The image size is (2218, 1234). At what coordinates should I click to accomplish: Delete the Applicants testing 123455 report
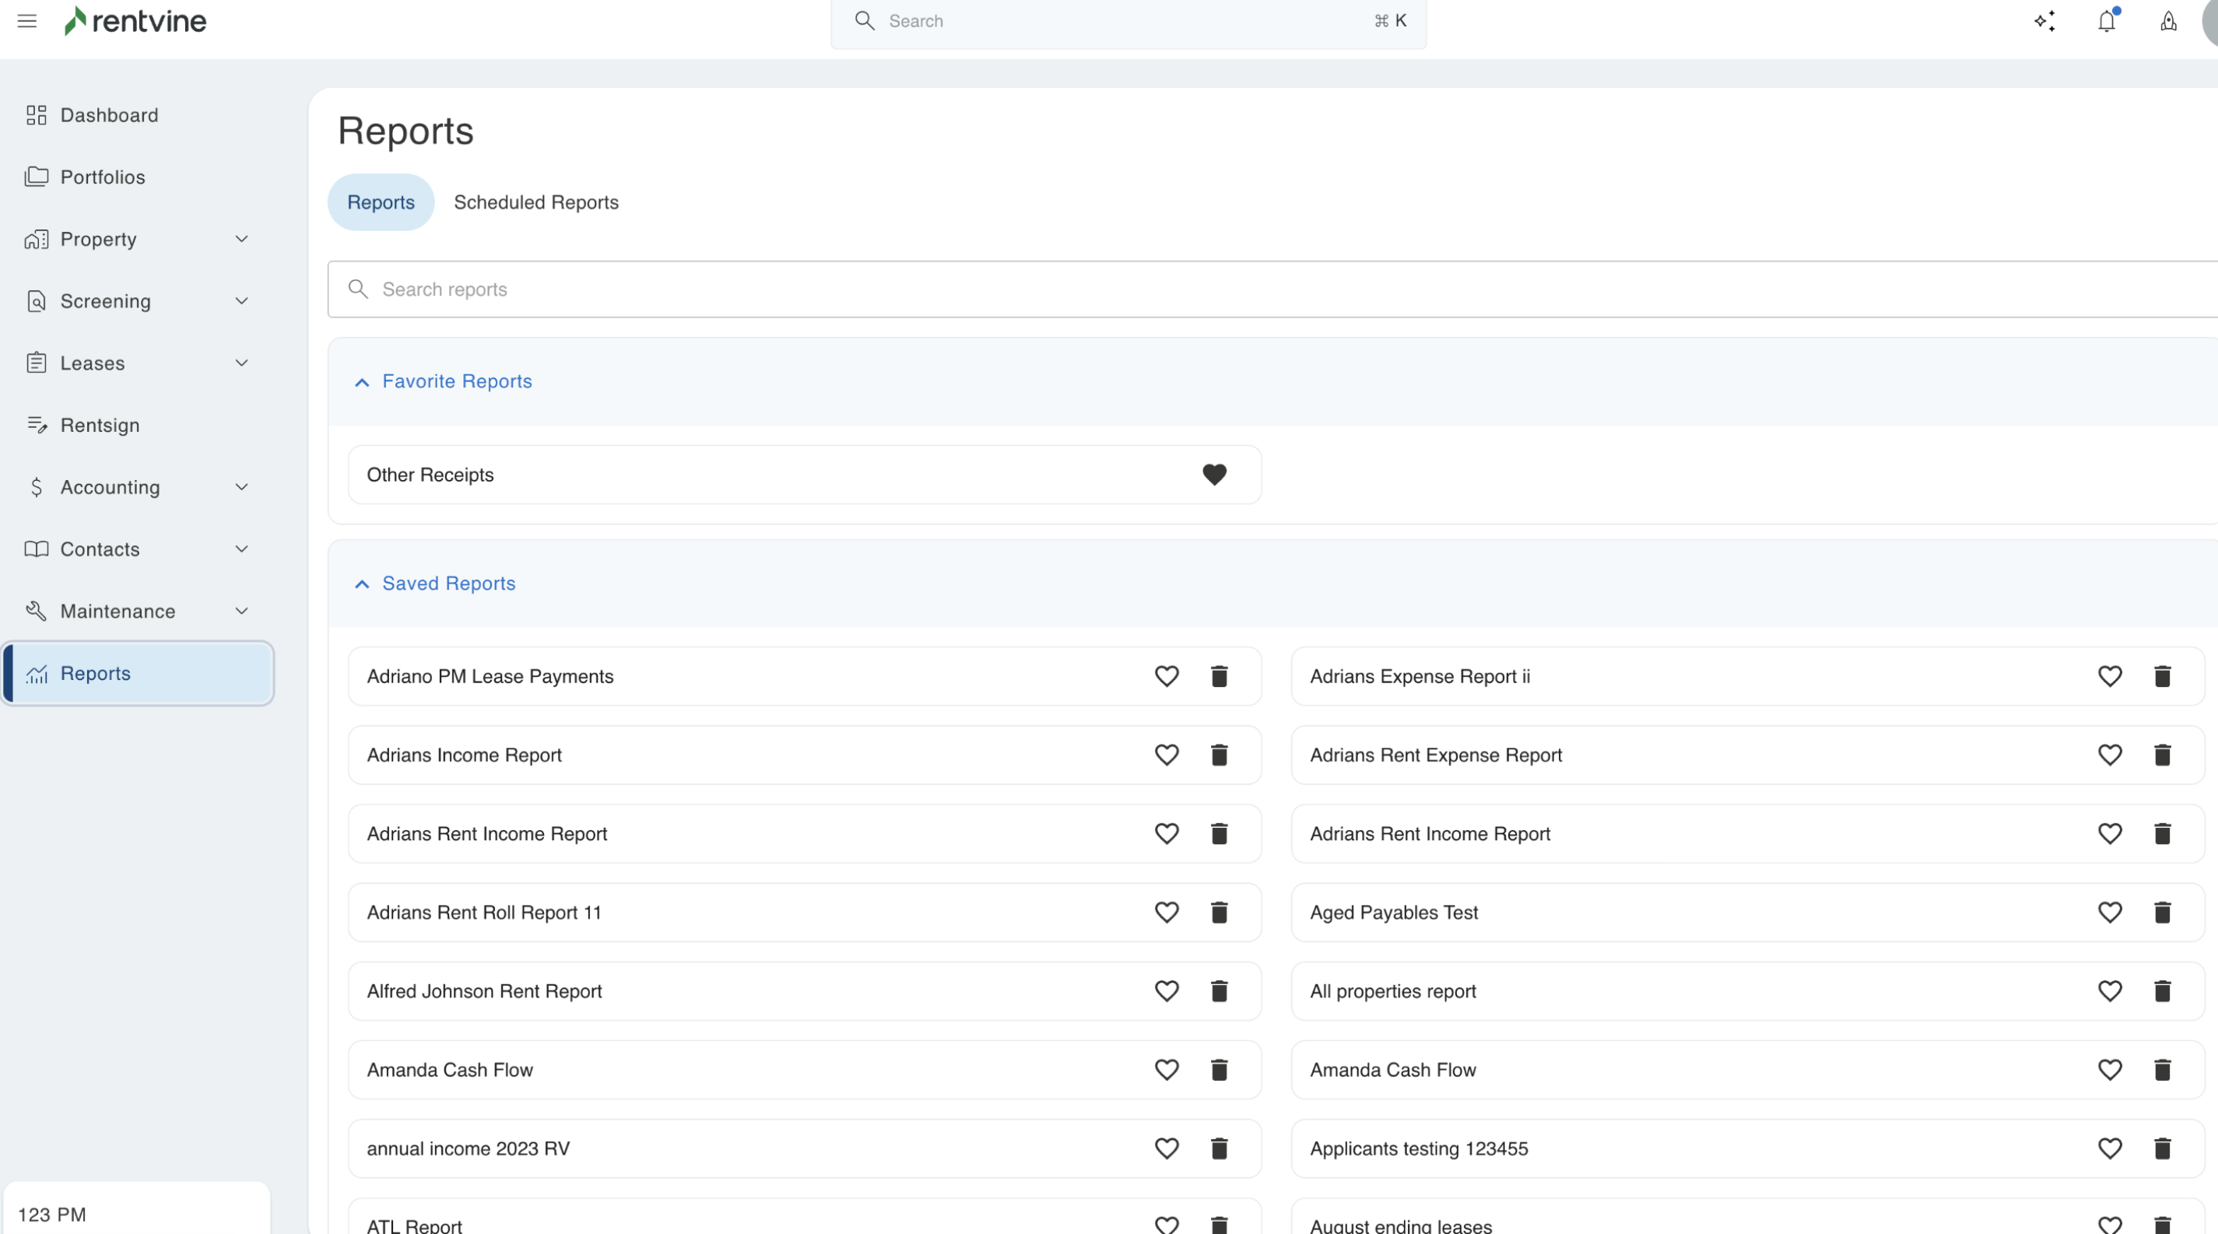point(2161,1149)
